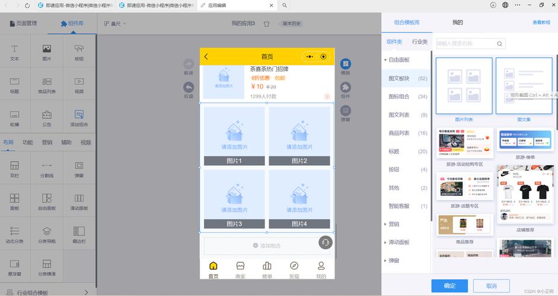Select the 弹窗 popup layout component
The height and width of the screenshot is (296, 558).
(79, 169)
